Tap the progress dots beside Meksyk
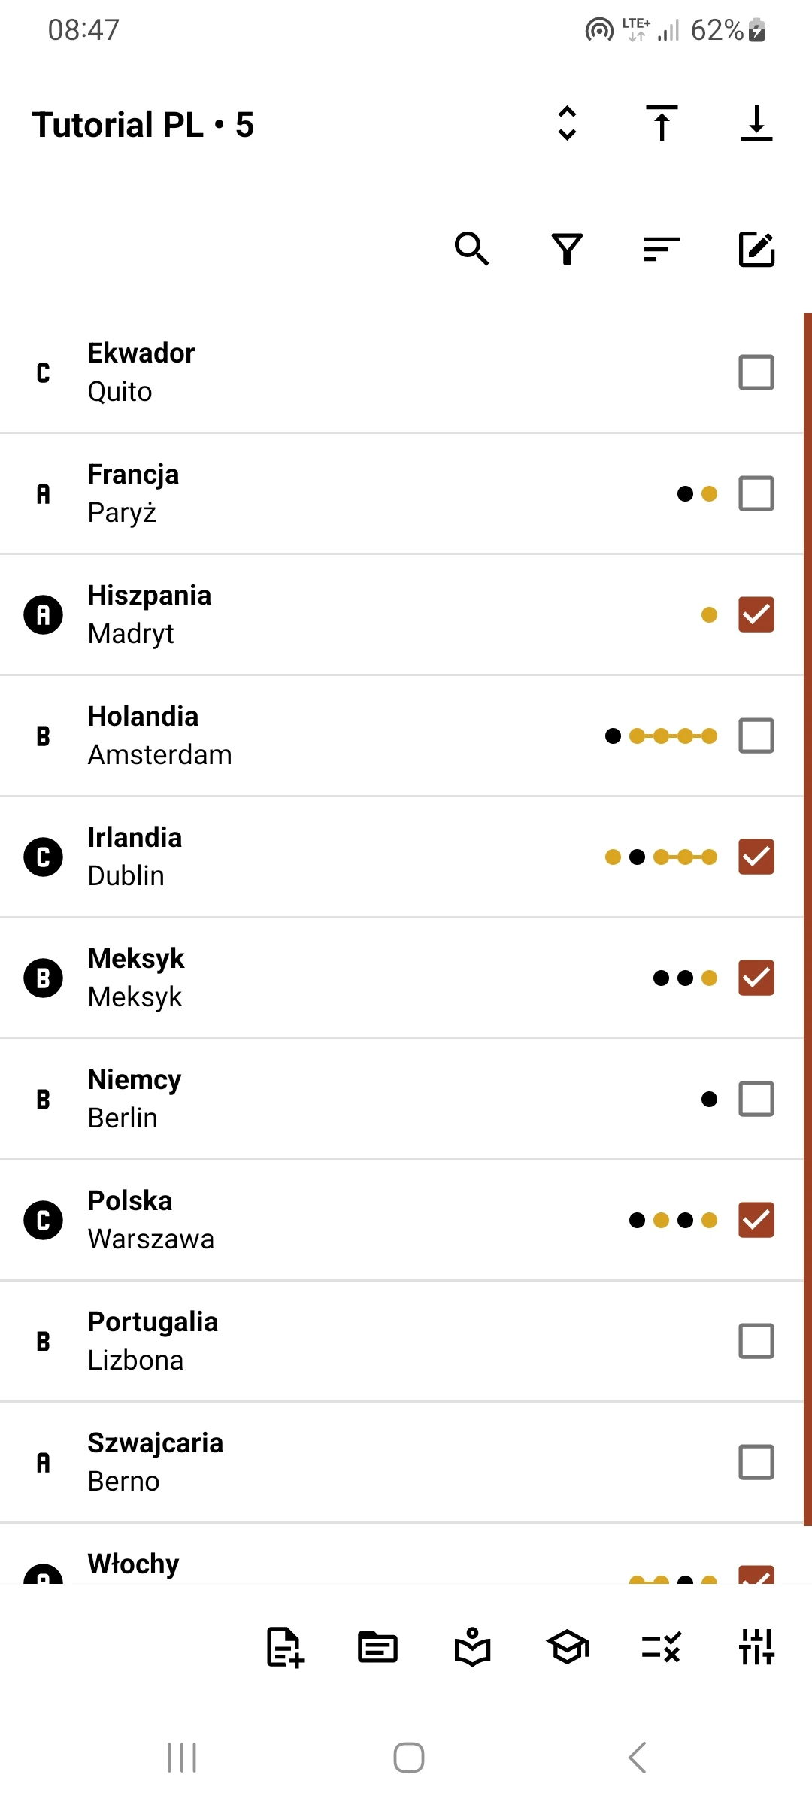 (x=685, y=978)
